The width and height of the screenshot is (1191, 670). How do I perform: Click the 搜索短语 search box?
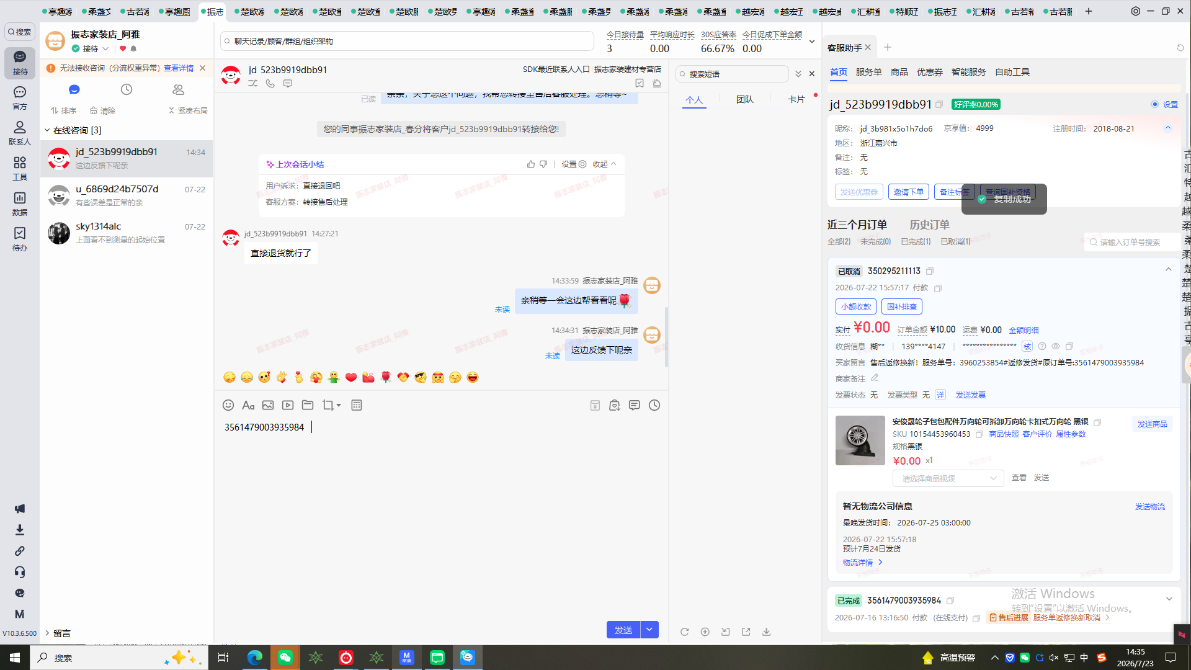[732, 74]
